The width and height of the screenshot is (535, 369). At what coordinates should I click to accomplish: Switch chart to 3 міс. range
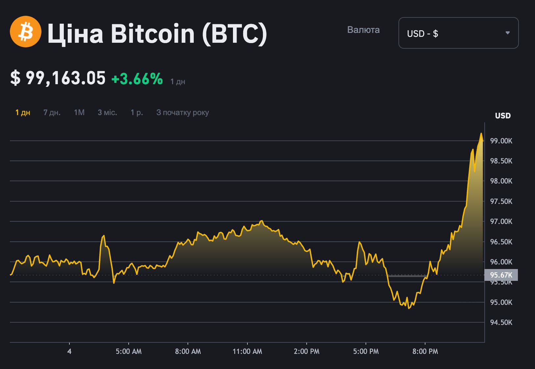107,112
